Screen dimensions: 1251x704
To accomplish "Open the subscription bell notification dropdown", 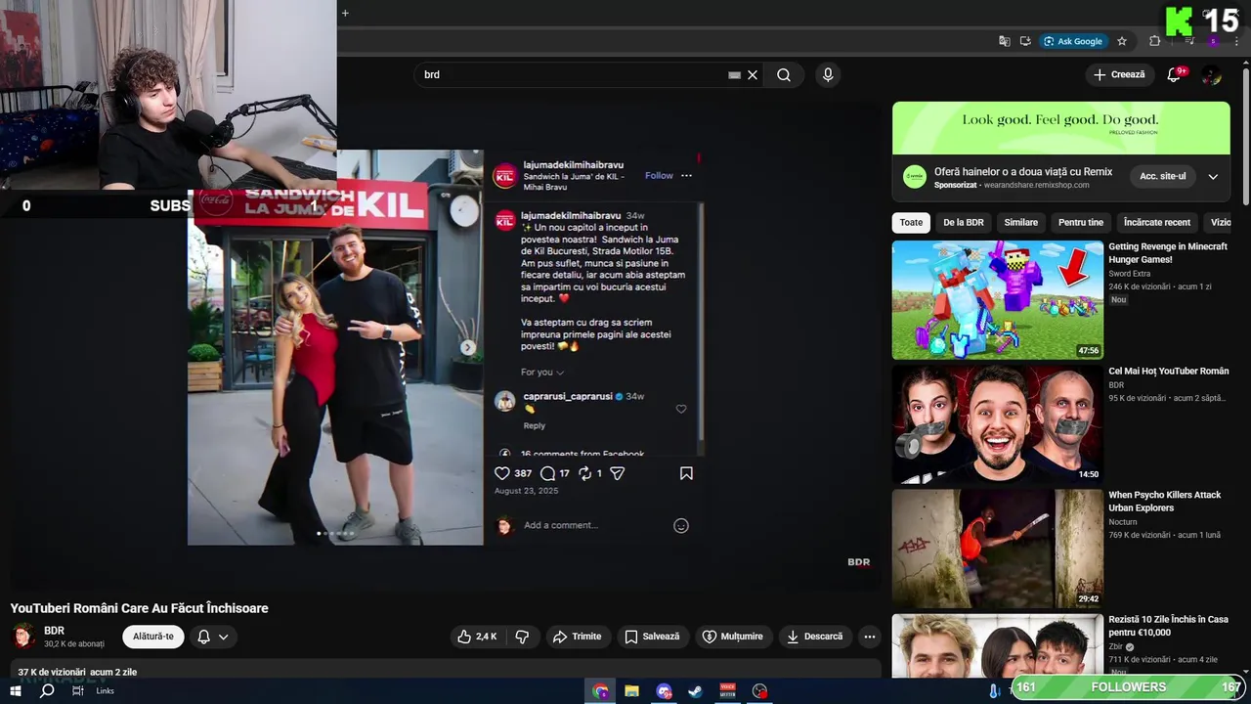I will coord(213,637).
